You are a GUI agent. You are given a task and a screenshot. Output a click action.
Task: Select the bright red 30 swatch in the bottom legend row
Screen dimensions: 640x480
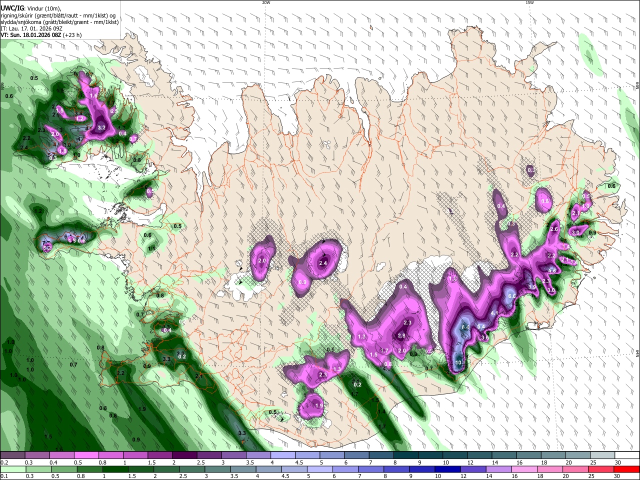[x=626, y=469]
